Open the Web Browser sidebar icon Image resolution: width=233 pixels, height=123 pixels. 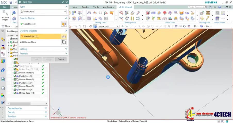[3, 79]
